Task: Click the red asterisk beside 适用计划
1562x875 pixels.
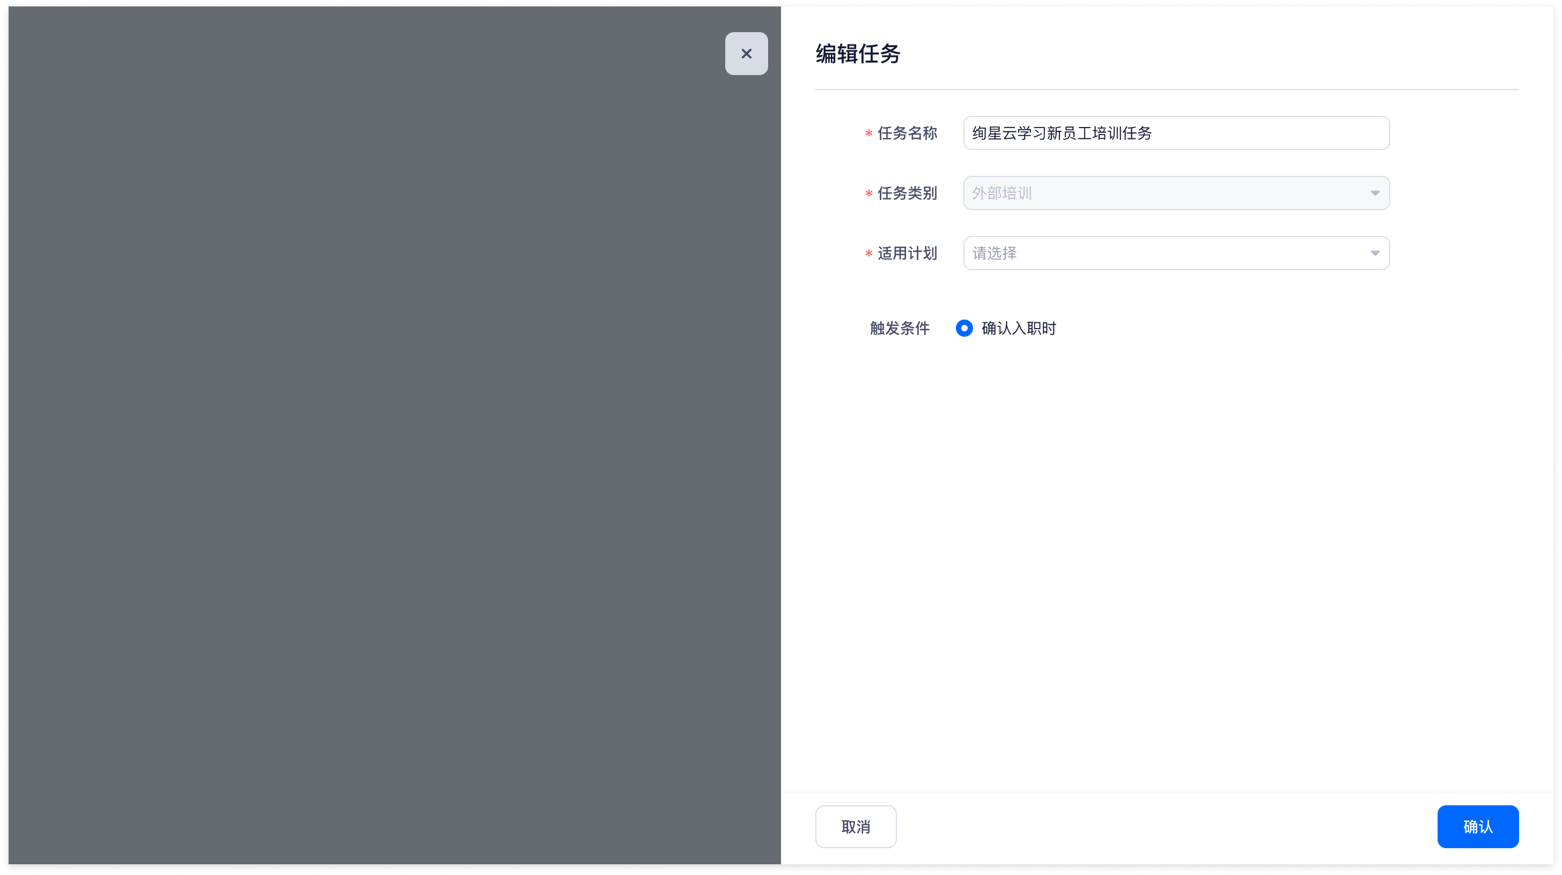Action: (x=868, y=254)
